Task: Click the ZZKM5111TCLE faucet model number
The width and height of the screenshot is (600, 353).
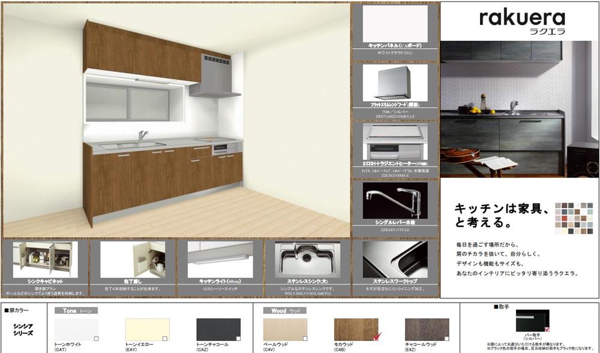Action: coord(395,230)
